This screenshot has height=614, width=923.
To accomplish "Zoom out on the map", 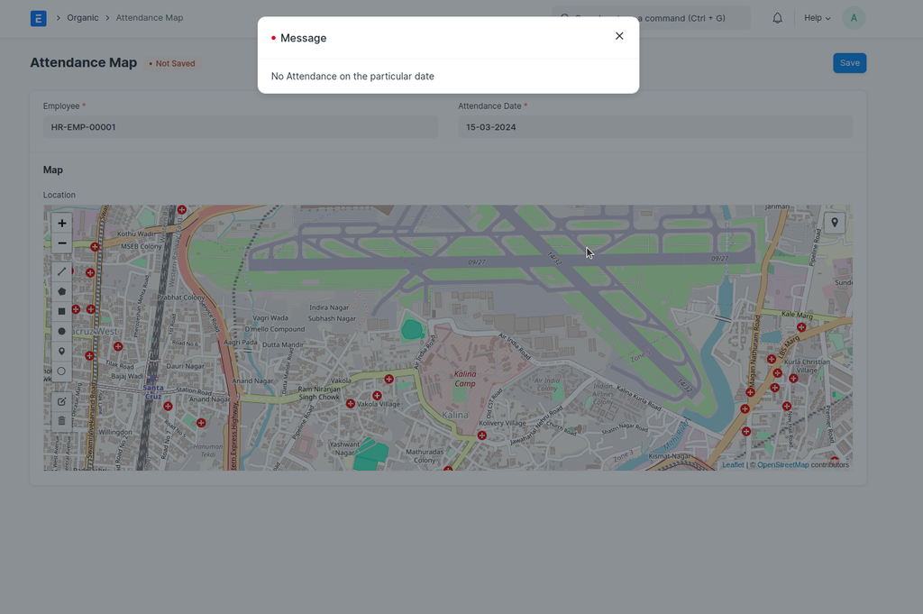I will (61, 243).
